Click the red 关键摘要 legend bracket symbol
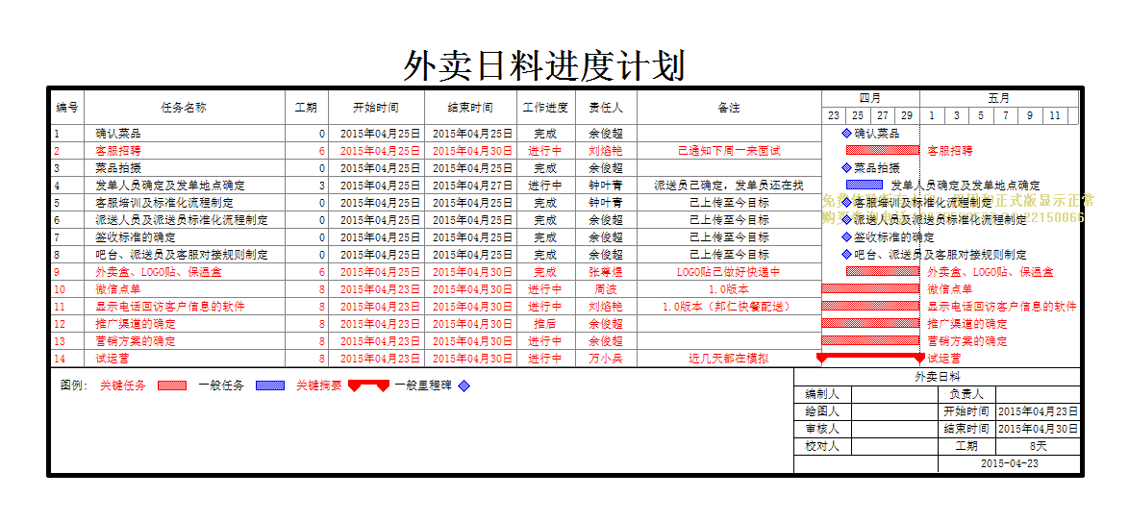The height and width of the screenshot is (522, 1129). pyautogui.click(x=368, y=385)
